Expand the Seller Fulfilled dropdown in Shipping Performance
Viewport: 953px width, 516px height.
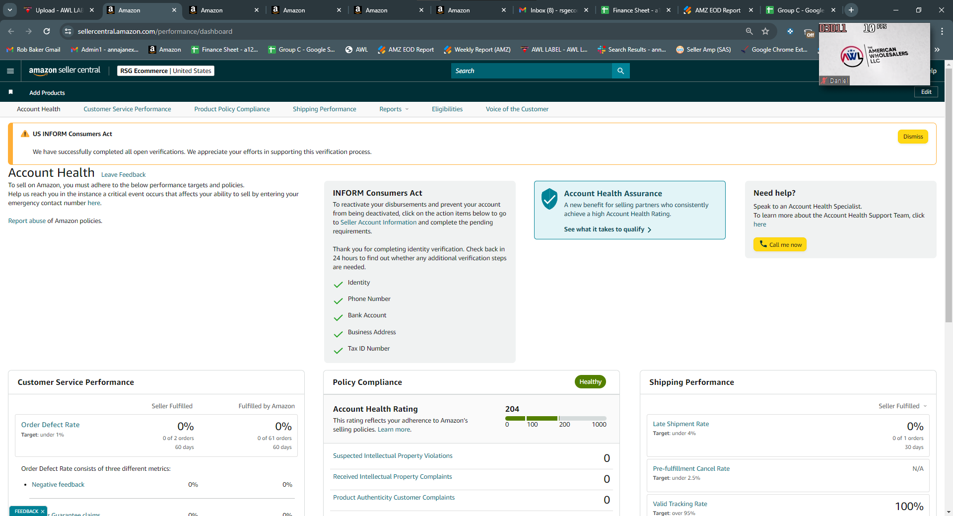click(x=902, y=406)
